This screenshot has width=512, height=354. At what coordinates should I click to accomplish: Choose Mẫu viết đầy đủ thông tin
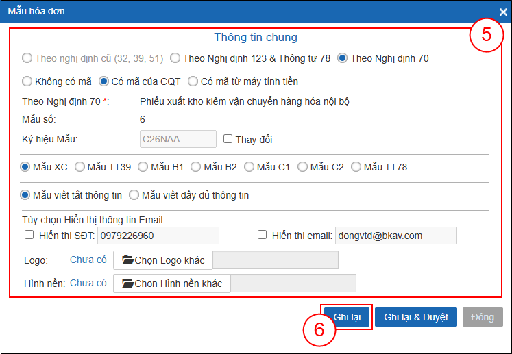134,195
